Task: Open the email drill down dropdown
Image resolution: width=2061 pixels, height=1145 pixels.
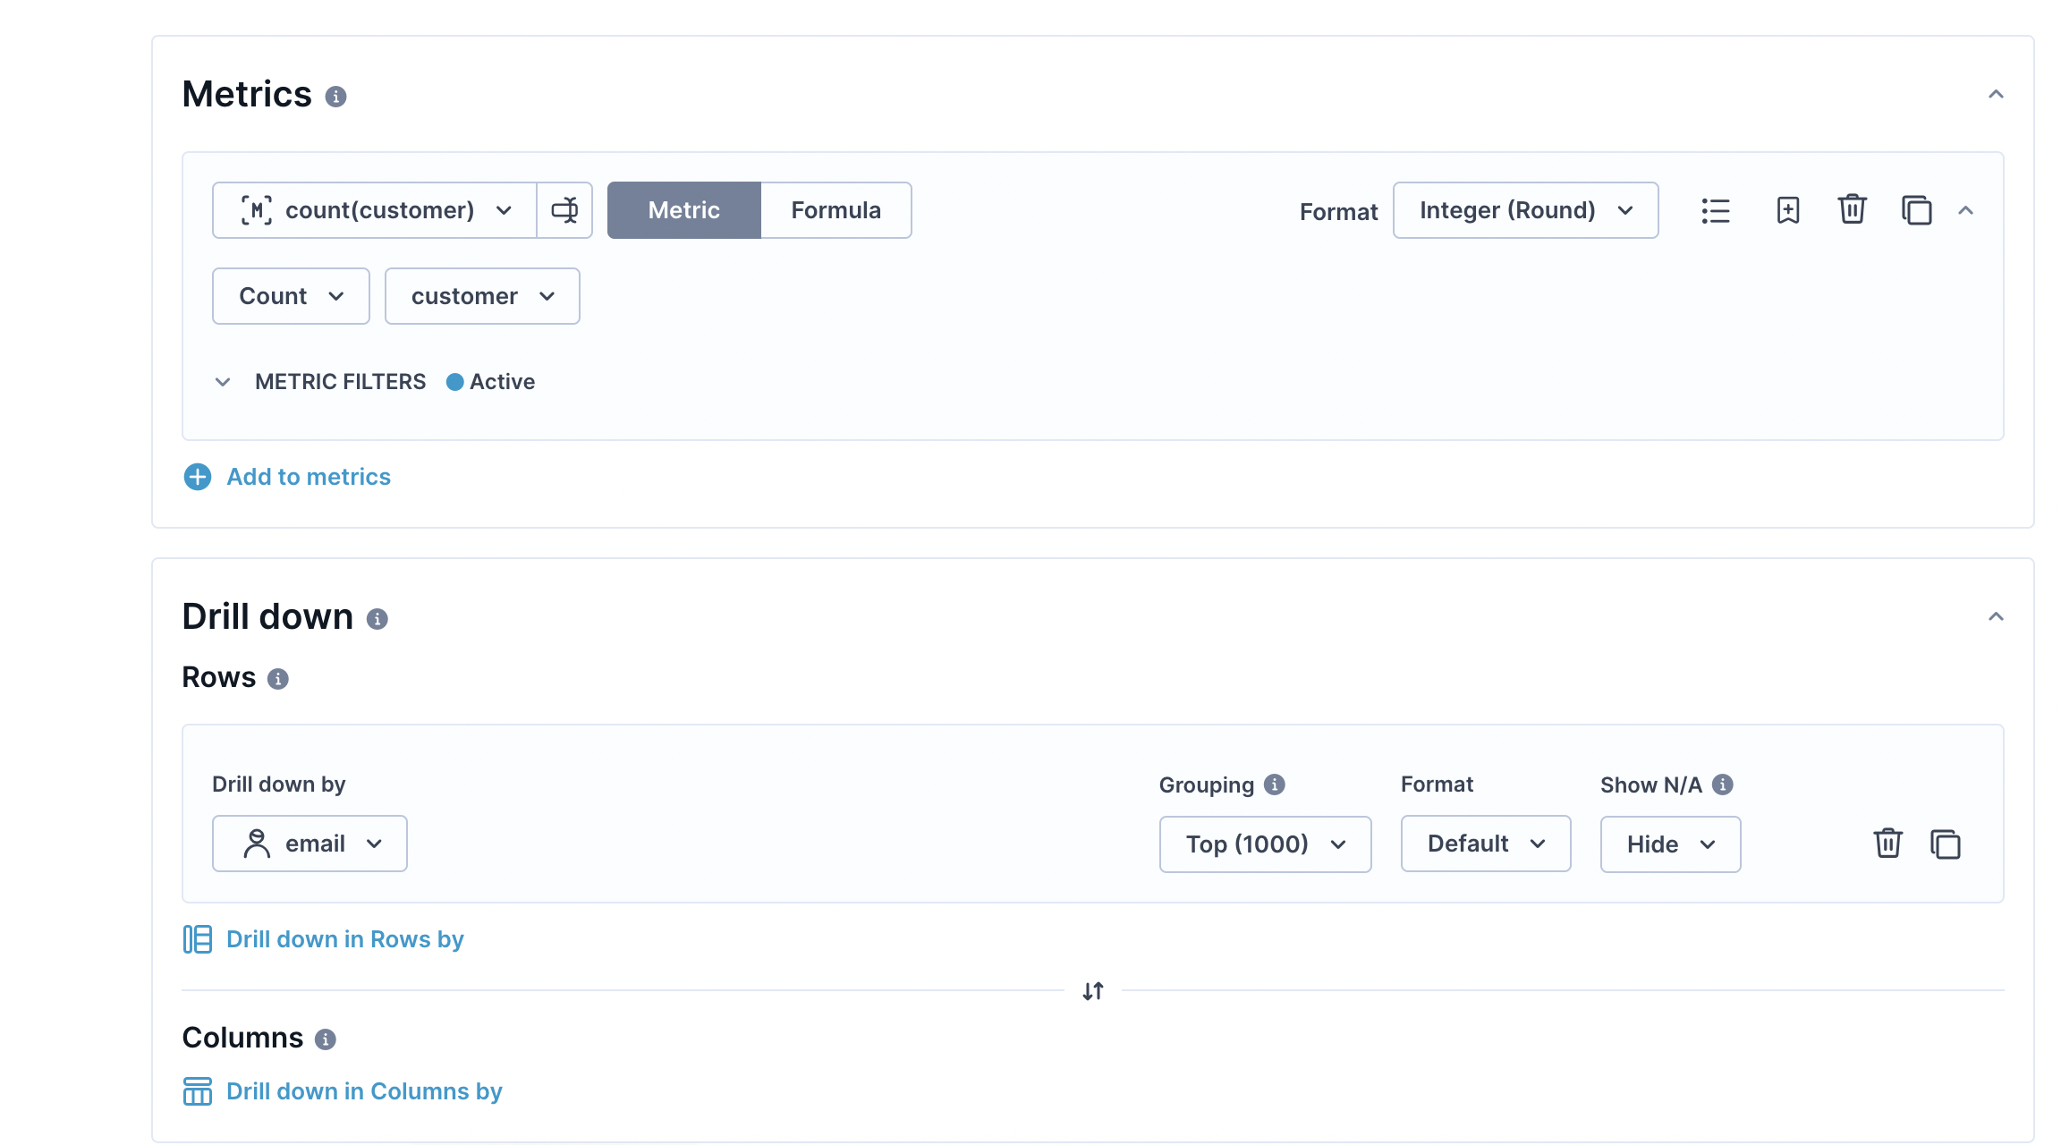Action: [x=310, y=844]
